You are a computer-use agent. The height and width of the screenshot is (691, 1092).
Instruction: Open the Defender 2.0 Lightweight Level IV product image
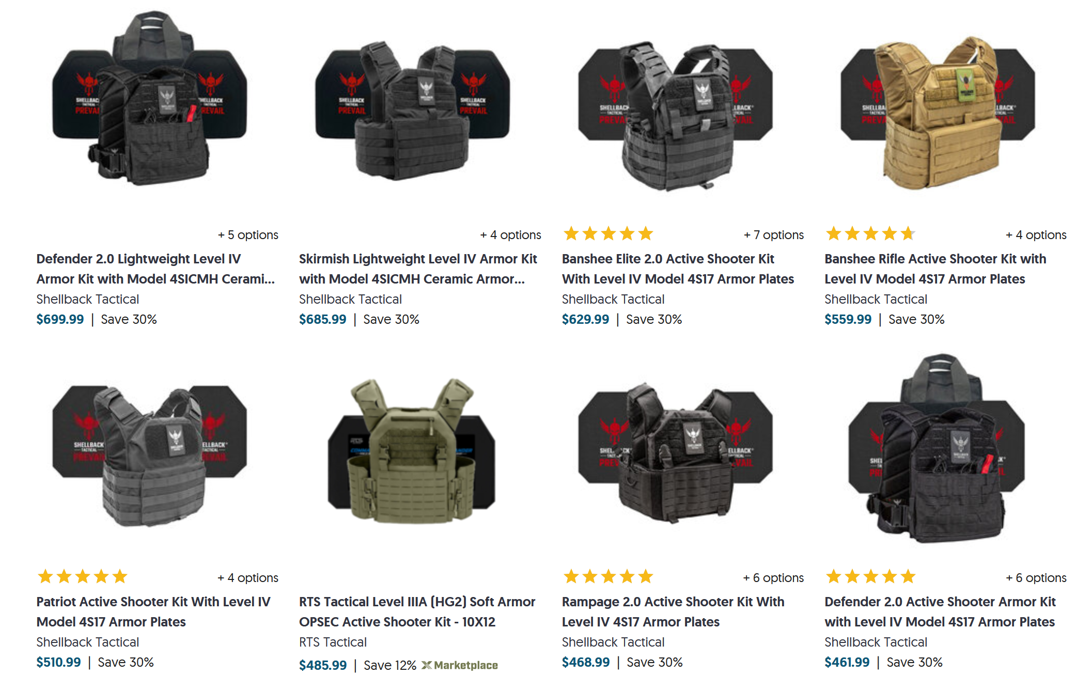click(150, 98)
